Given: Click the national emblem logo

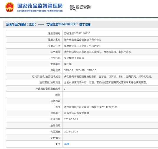Looking at the screenshot, I should click(x=10, y=7).
